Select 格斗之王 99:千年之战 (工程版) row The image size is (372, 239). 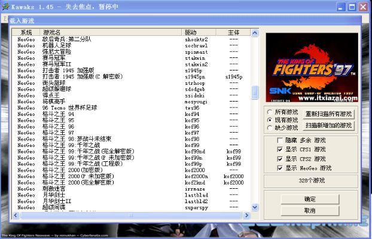click(131, 164)
